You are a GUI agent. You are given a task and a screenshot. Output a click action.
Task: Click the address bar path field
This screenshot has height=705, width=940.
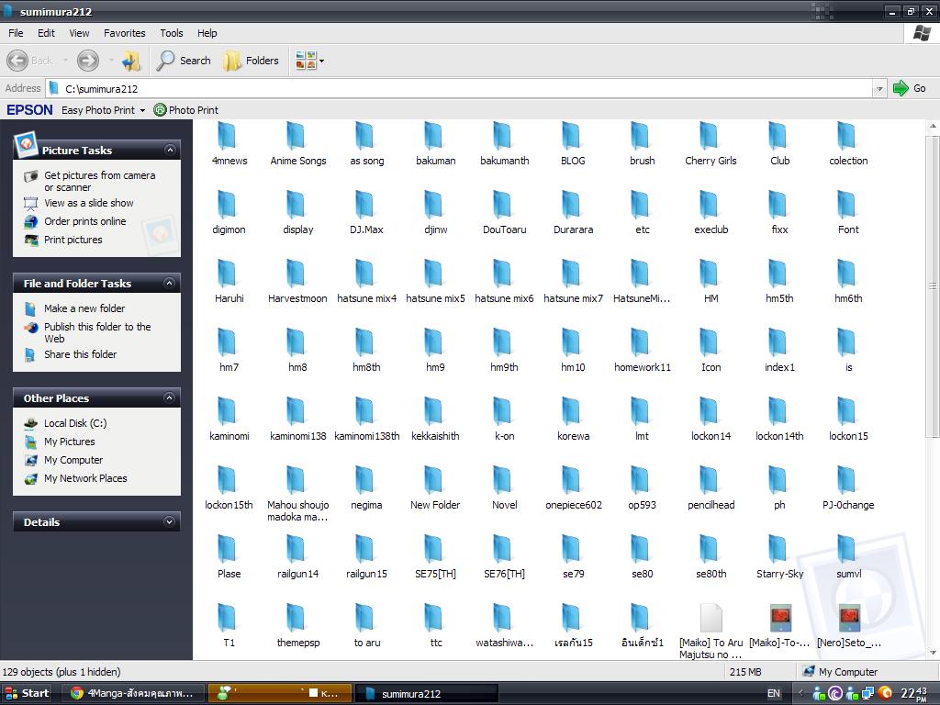click(461, 89)
